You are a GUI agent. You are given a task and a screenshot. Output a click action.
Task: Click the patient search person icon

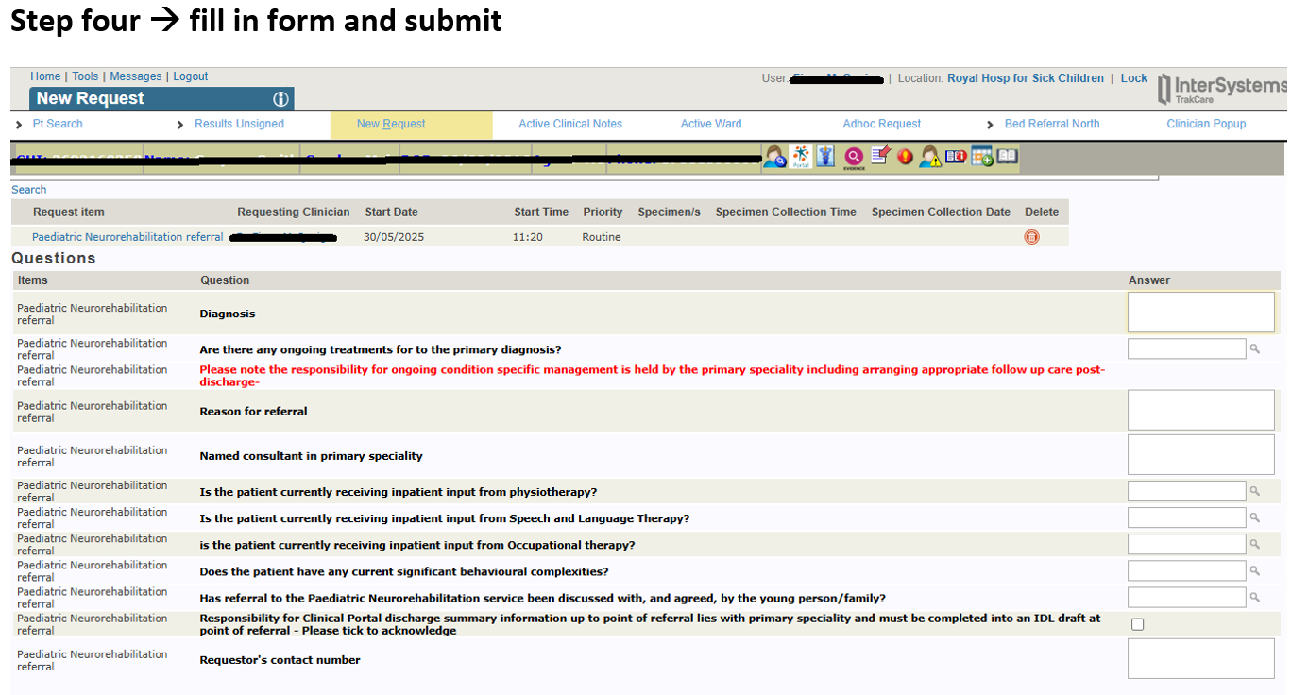point(774,157)
